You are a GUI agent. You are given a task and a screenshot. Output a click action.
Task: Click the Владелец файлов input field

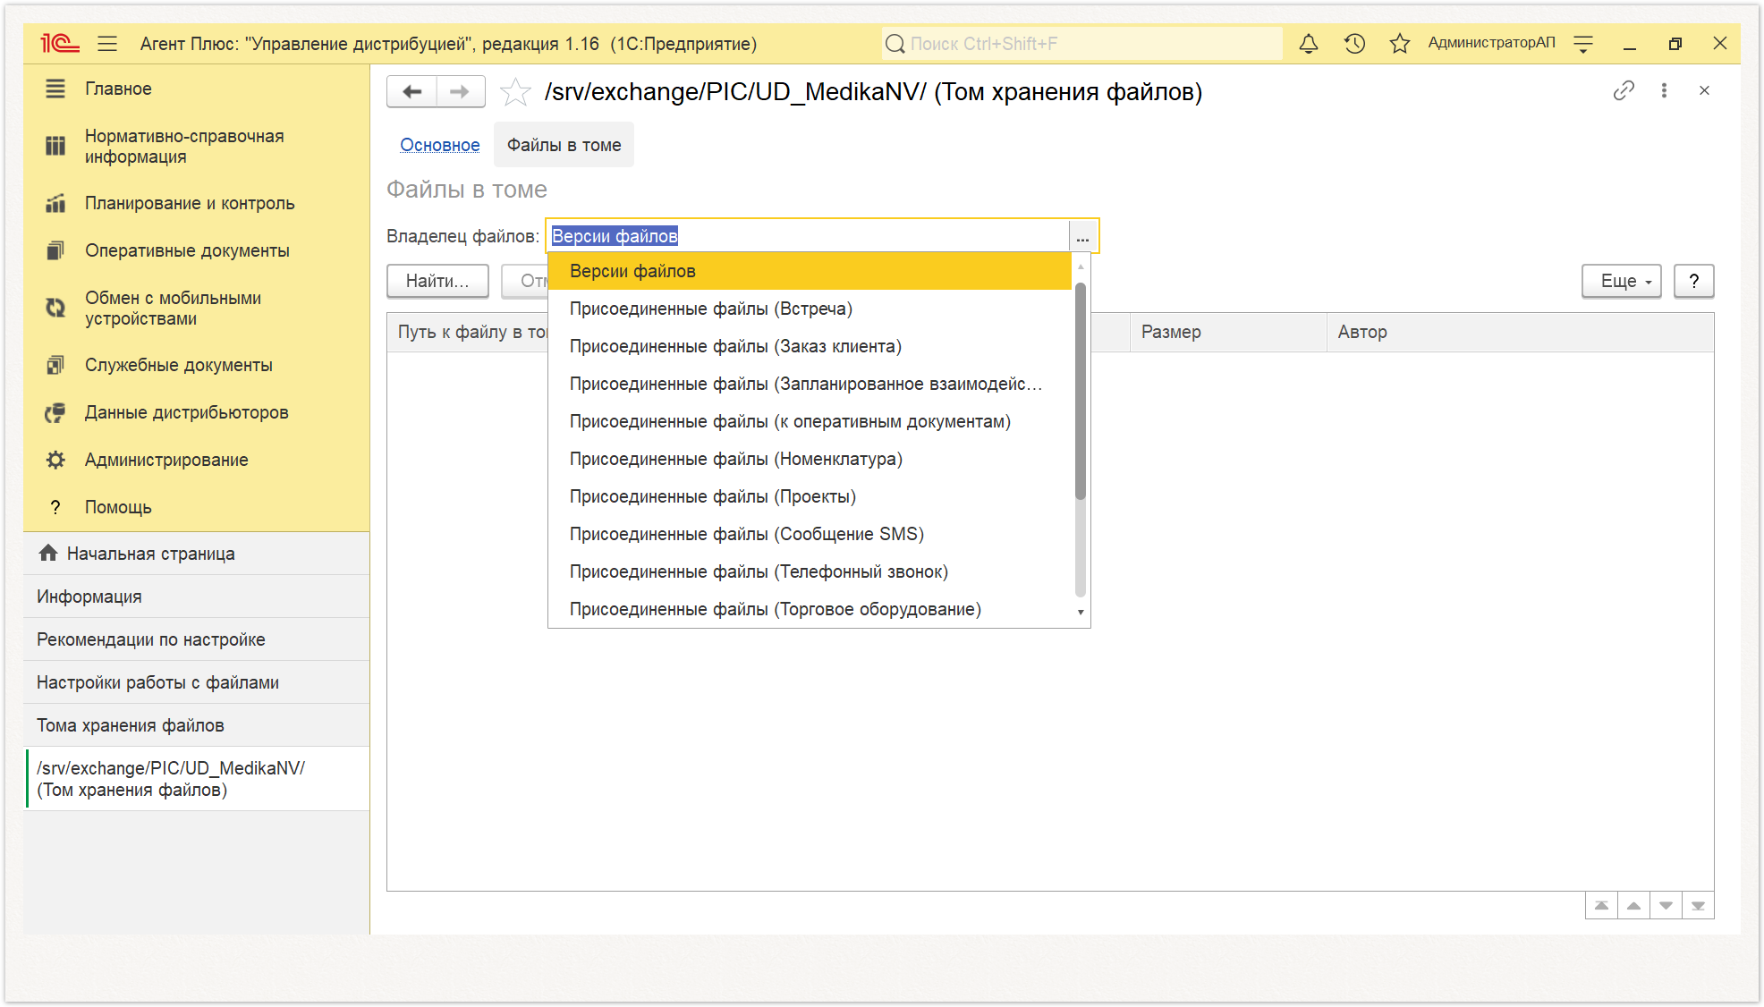[807, 236]
